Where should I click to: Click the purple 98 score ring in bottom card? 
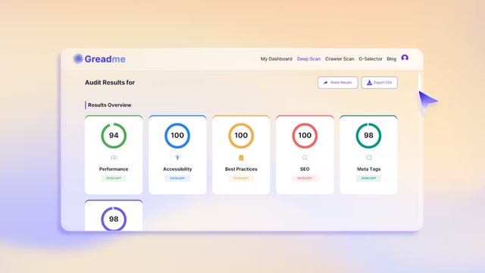[114, 219]
